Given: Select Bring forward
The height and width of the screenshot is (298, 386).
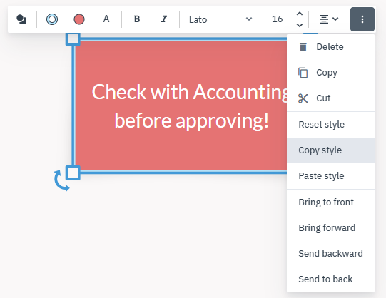Looking at the screenshot, I should (330, 228).
